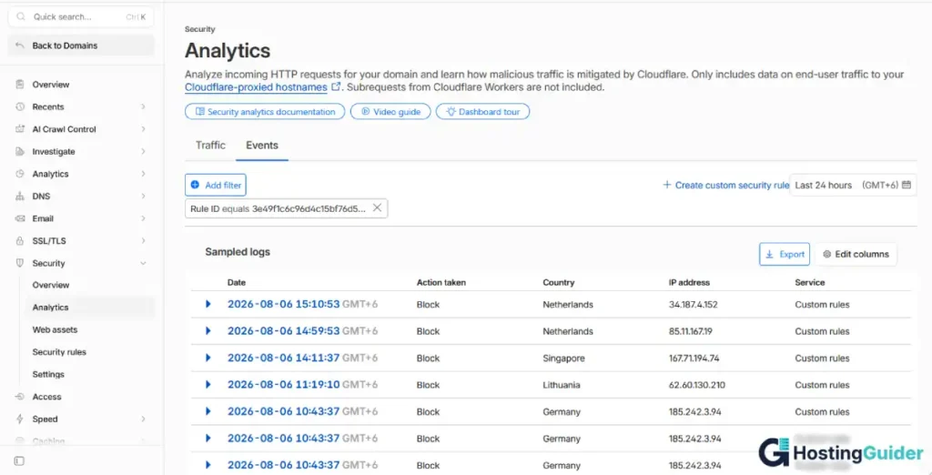The height and width of the screenshot is (475, 932).
Task: Click Back to Domains button
Action: pos(81,45)
